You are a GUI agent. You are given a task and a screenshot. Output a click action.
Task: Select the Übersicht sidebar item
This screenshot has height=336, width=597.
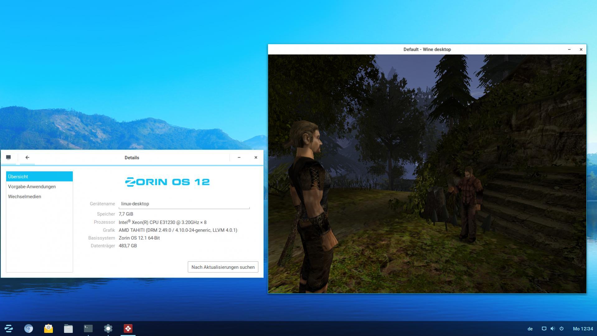[x=40, y=177]
